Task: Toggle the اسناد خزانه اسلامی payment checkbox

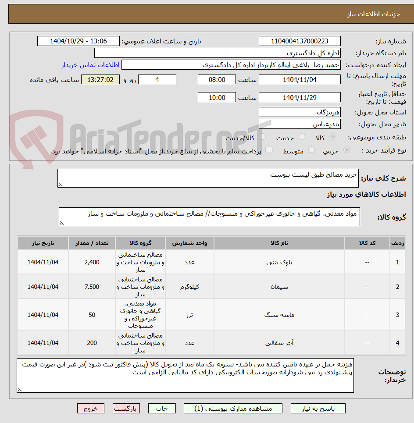Action: click(269, 150)
